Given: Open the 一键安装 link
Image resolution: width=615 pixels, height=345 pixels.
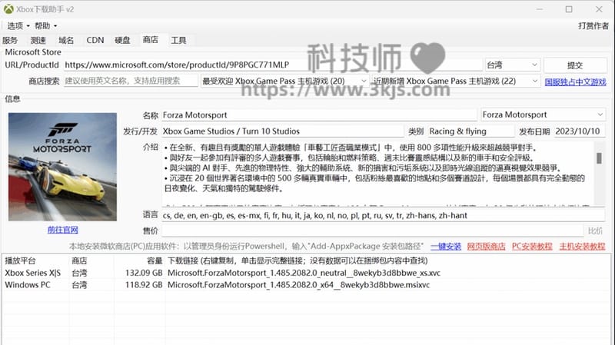Looking at the screenshot, I should pyautogui.click(x=446, y=246).
